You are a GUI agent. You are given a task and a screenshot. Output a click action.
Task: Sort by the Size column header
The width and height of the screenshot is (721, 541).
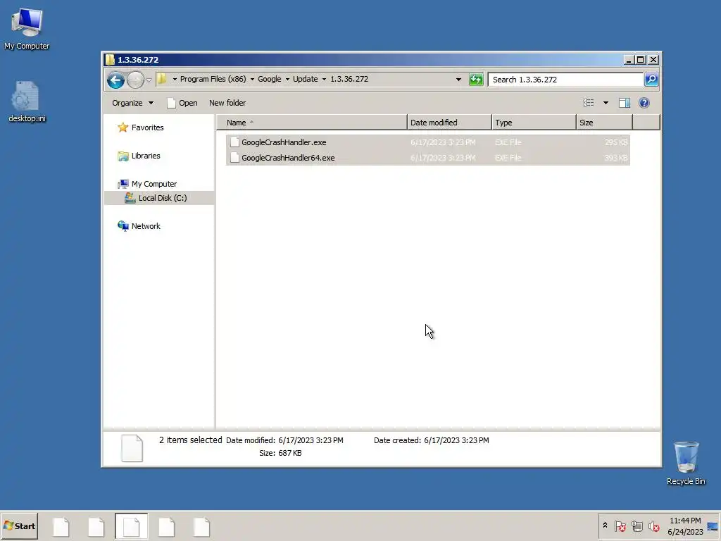pos(604,123)
